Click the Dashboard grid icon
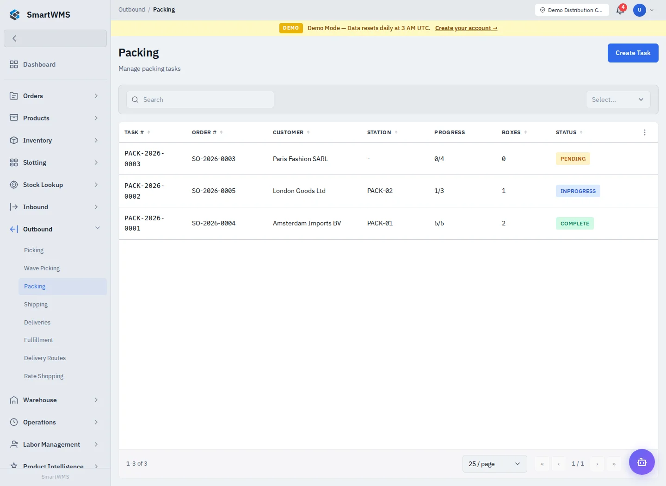This screenshot has height=486, width=666. 14,64
